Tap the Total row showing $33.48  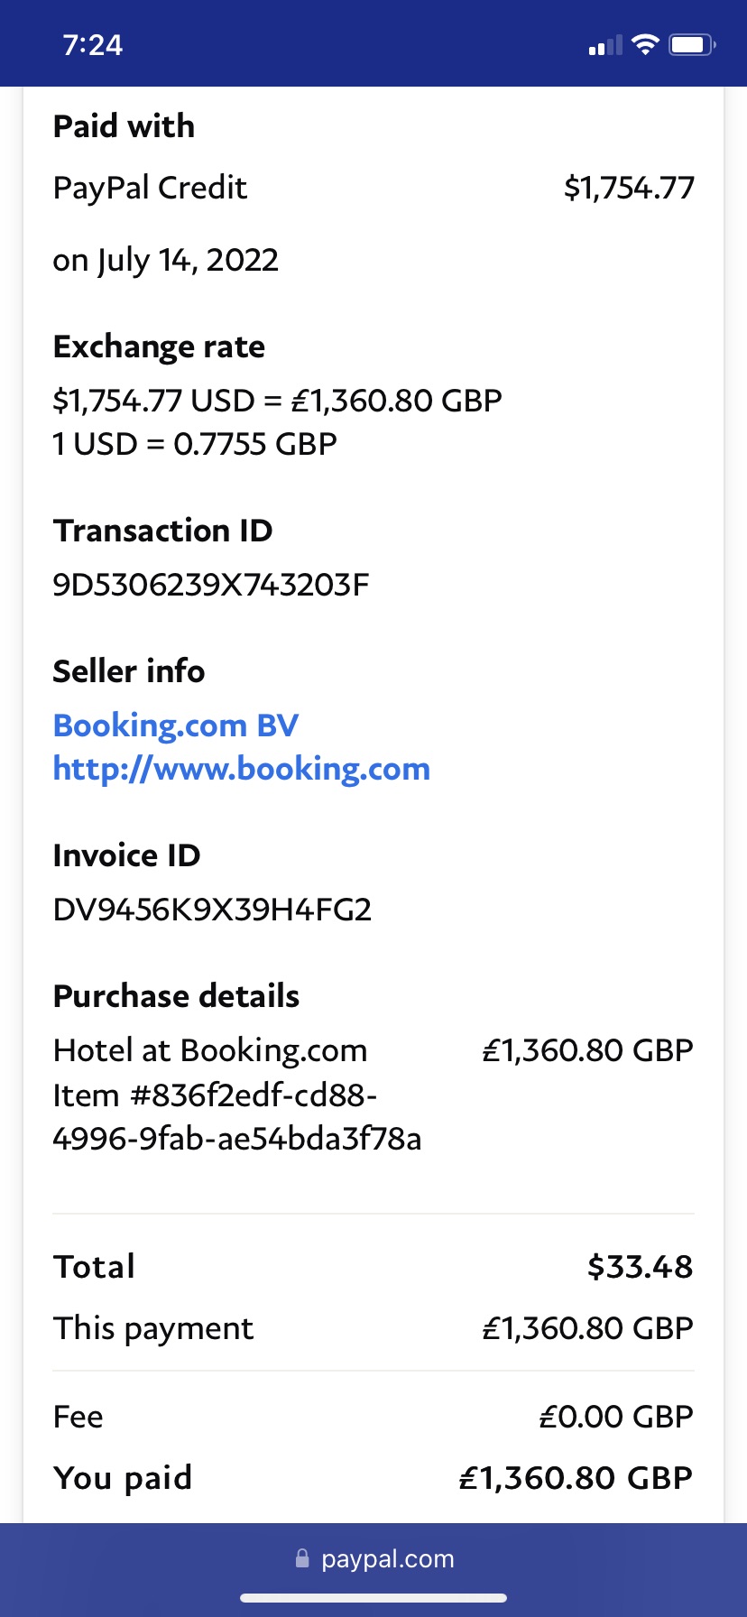point(373,1266)
